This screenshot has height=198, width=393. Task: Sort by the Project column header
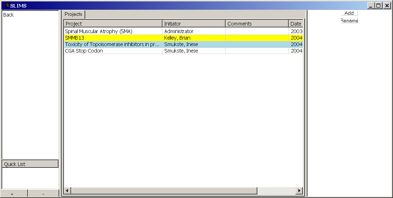pyautogui.click(x=113, y=24)
